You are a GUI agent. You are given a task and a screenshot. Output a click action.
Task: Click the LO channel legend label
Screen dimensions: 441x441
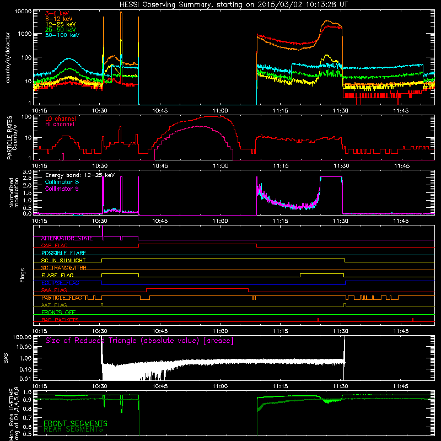click(61, 119)
